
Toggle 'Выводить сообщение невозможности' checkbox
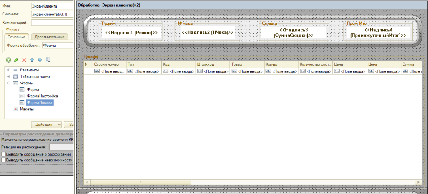4,160
